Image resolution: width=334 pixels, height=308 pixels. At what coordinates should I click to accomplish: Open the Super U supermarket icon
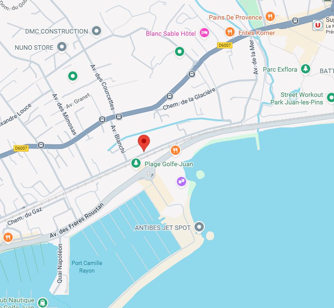pos(317,25)
